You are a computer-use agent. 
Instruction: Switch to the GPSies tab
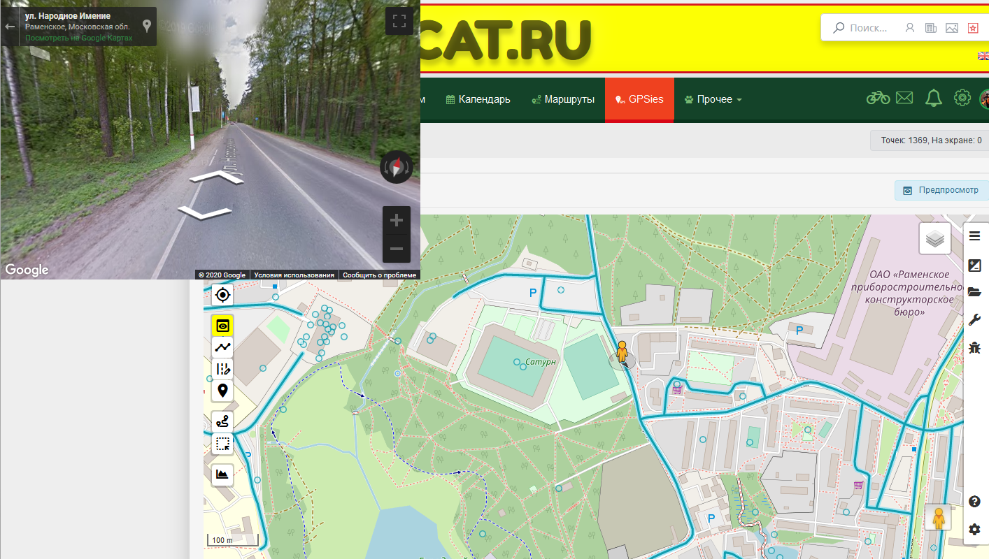point(639,99)
